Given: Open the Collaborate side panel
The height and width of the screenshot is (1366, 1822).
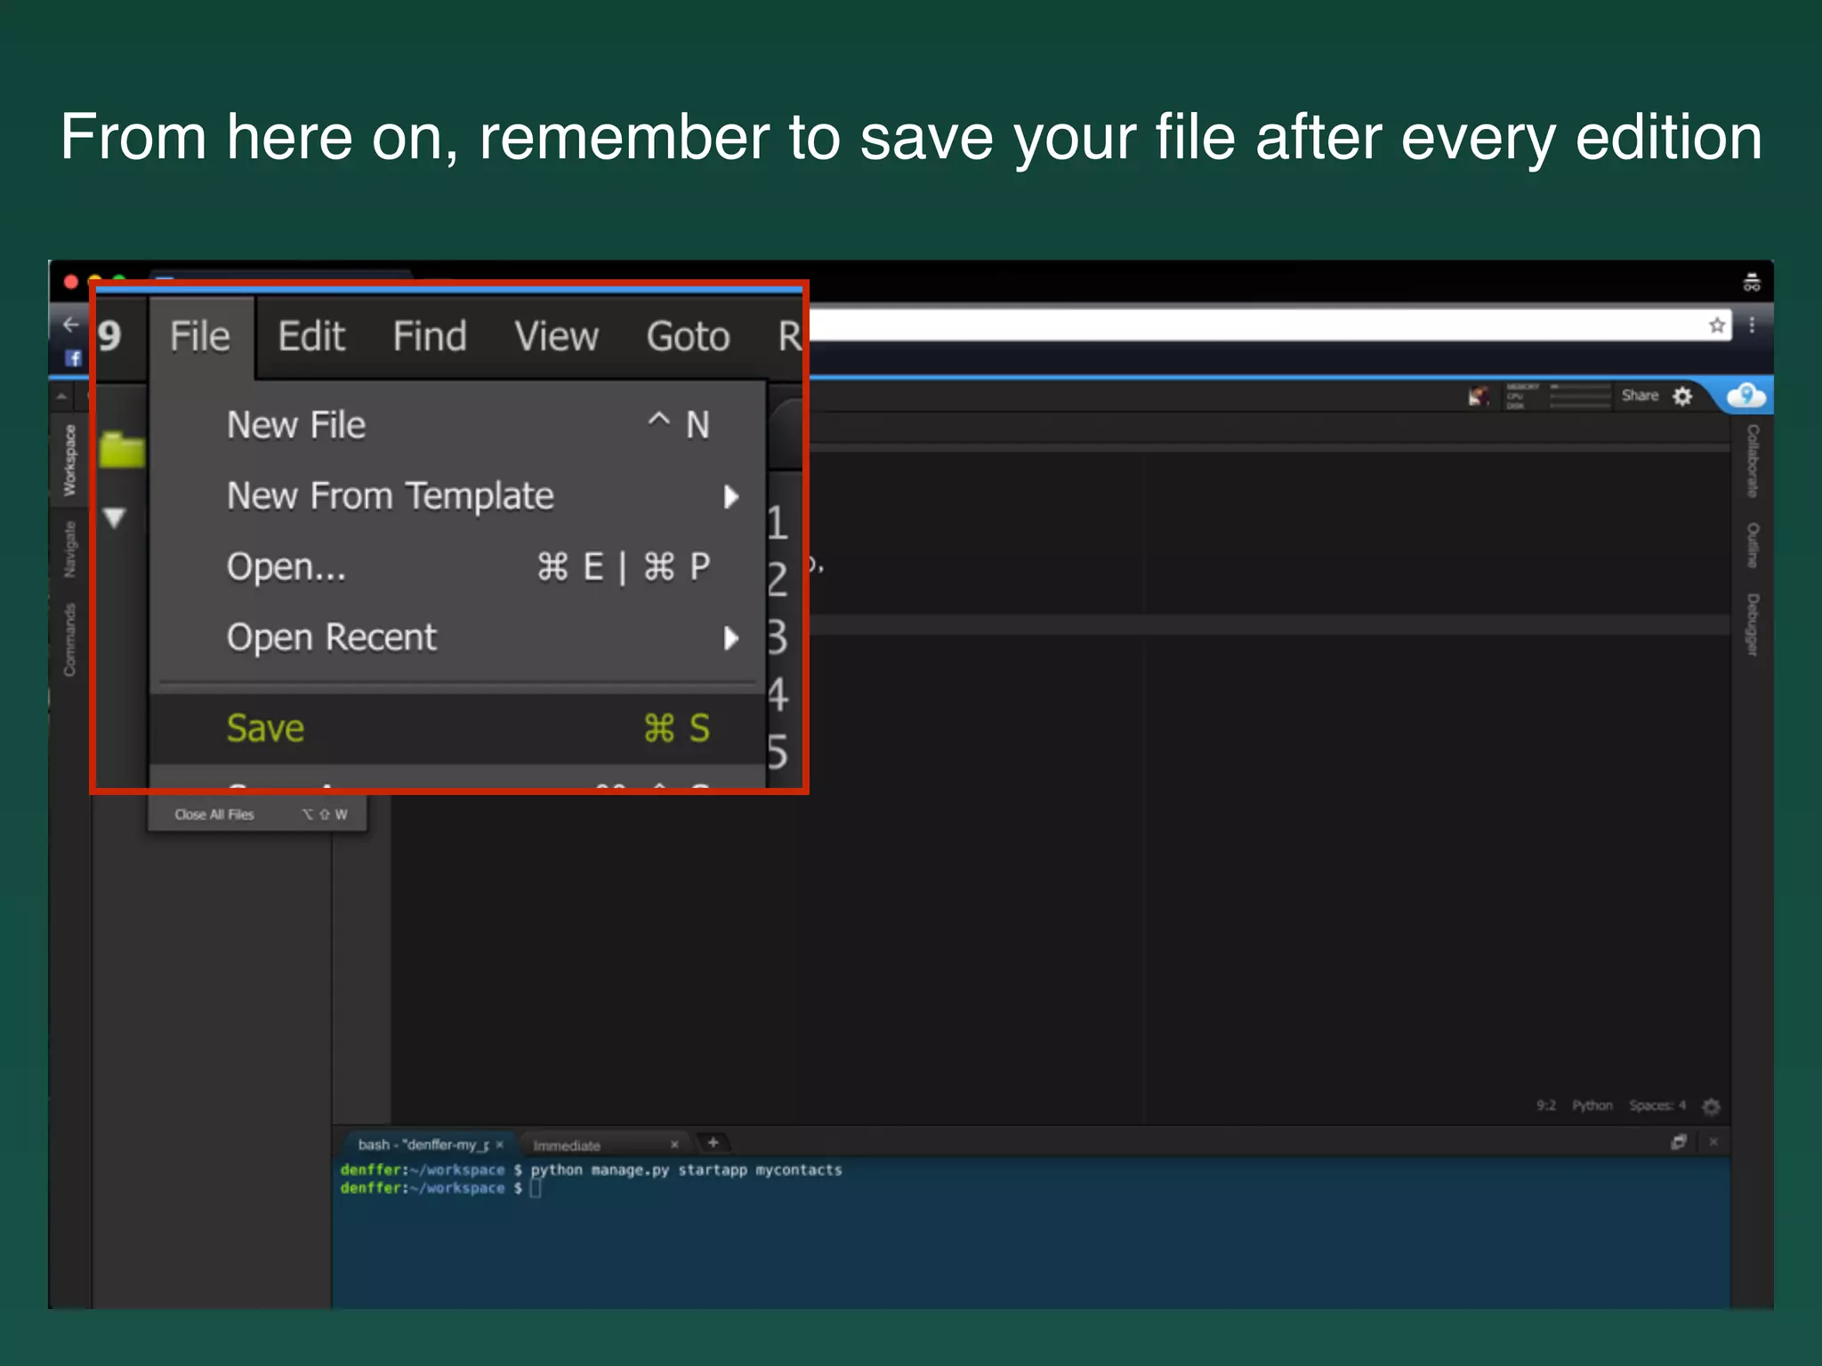Looking at the screenshot, I should (1752, 461).
